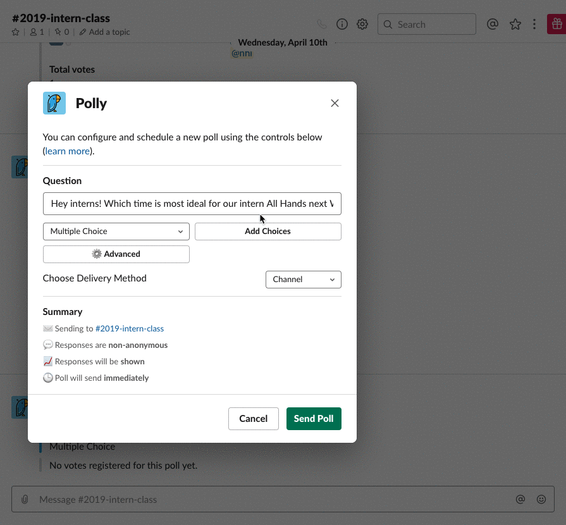Toggle the star next to #2019-intern-class

pyautogui.click(x=15, y=32)
